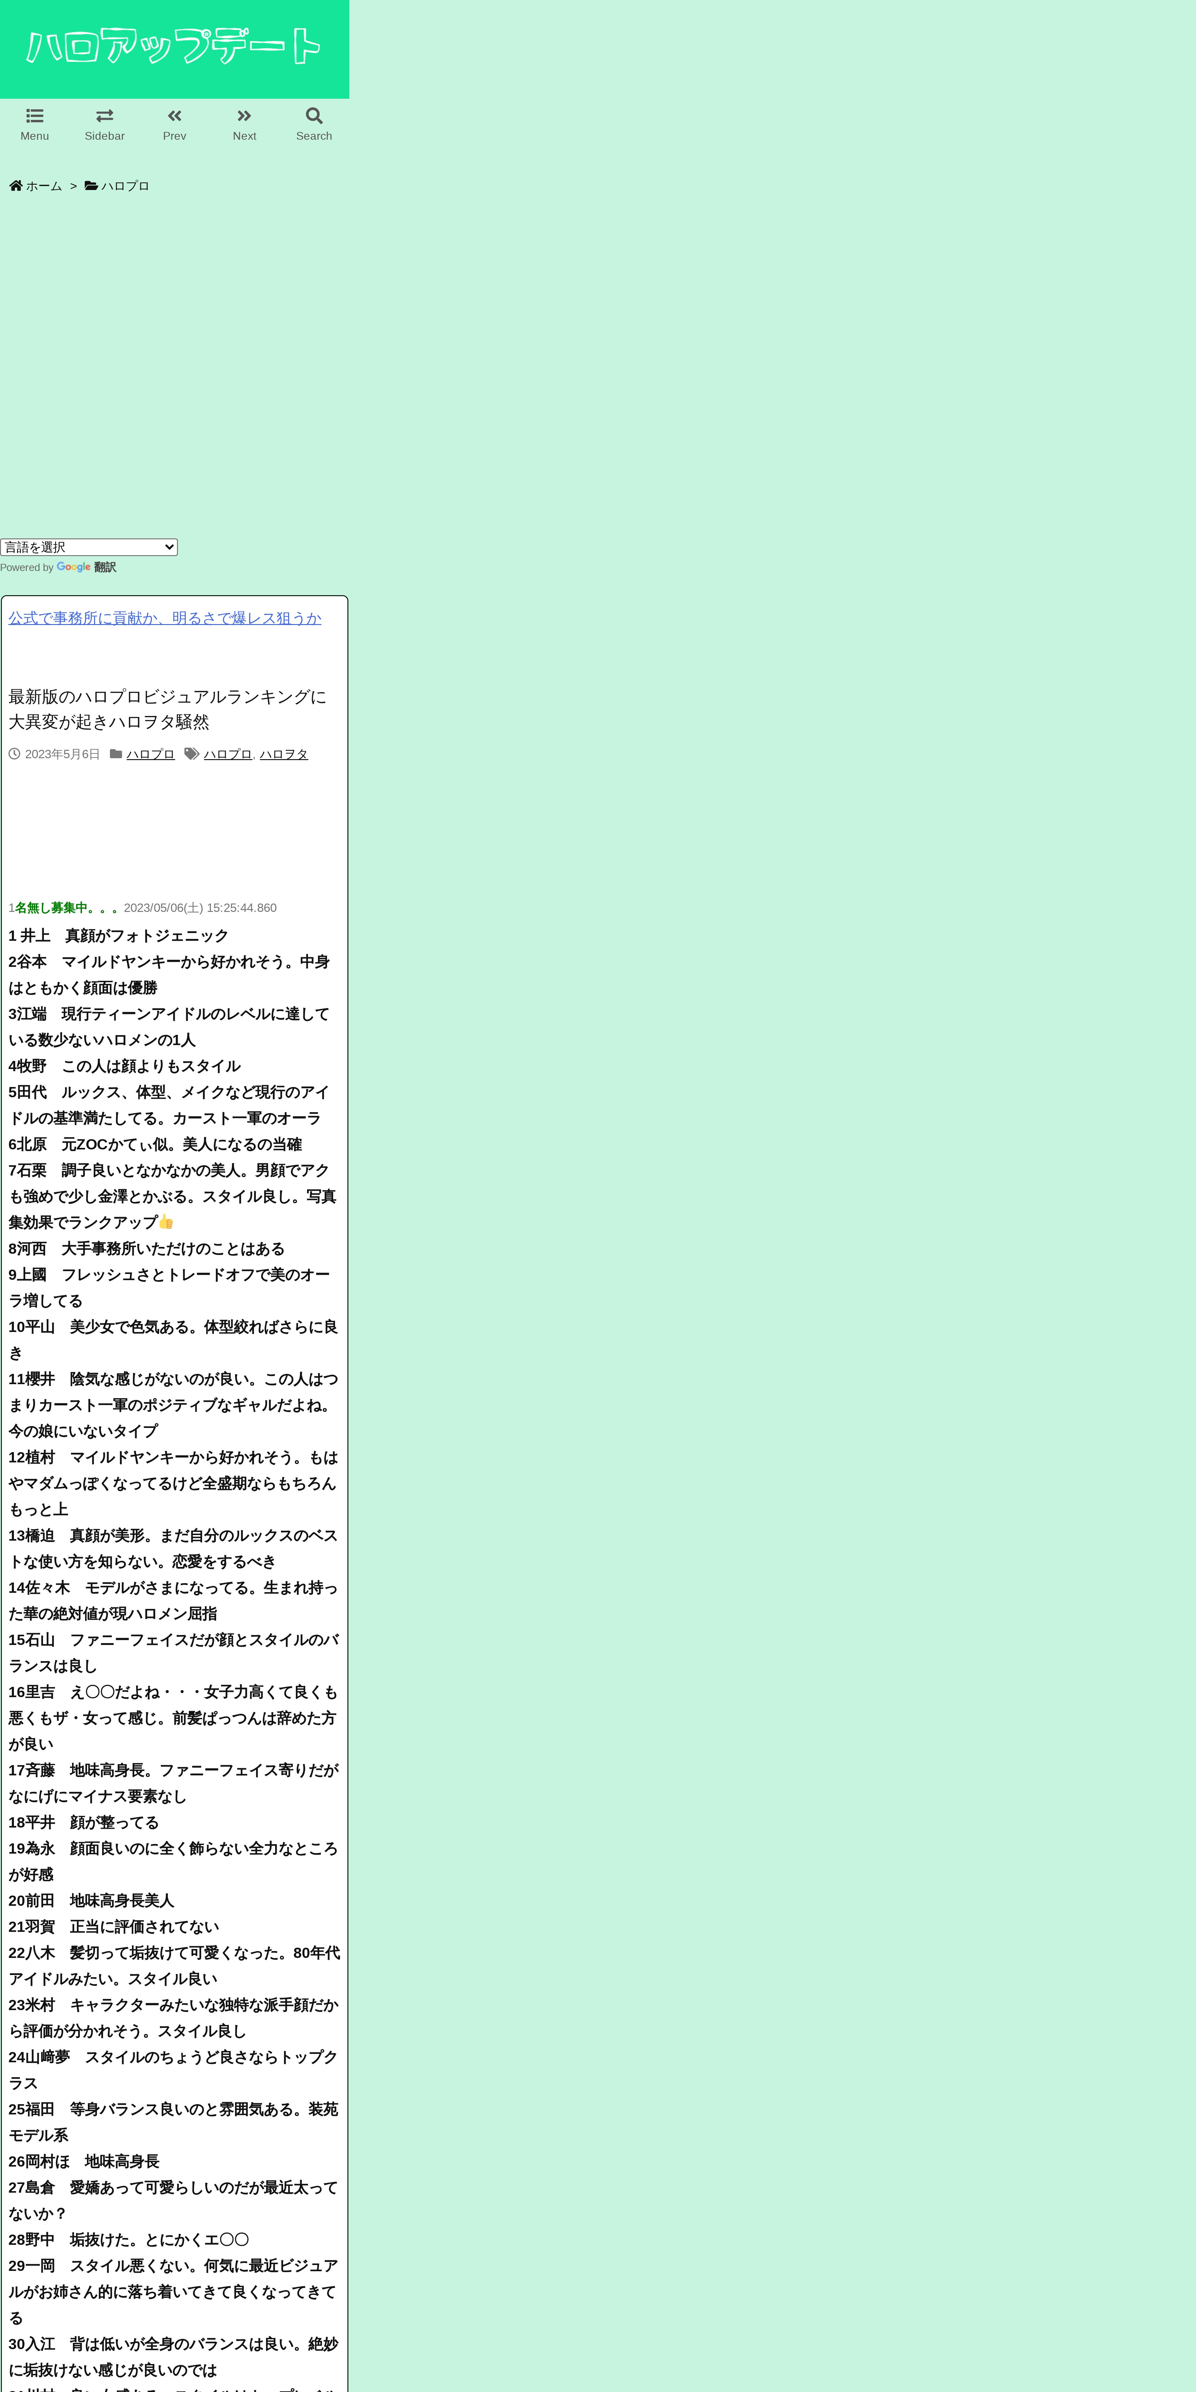The height and width of the screenshot is (2392, 1196).
Task: Go to Prev with double-left arrows
Action: pyautogui.click(x=174, y=116)
